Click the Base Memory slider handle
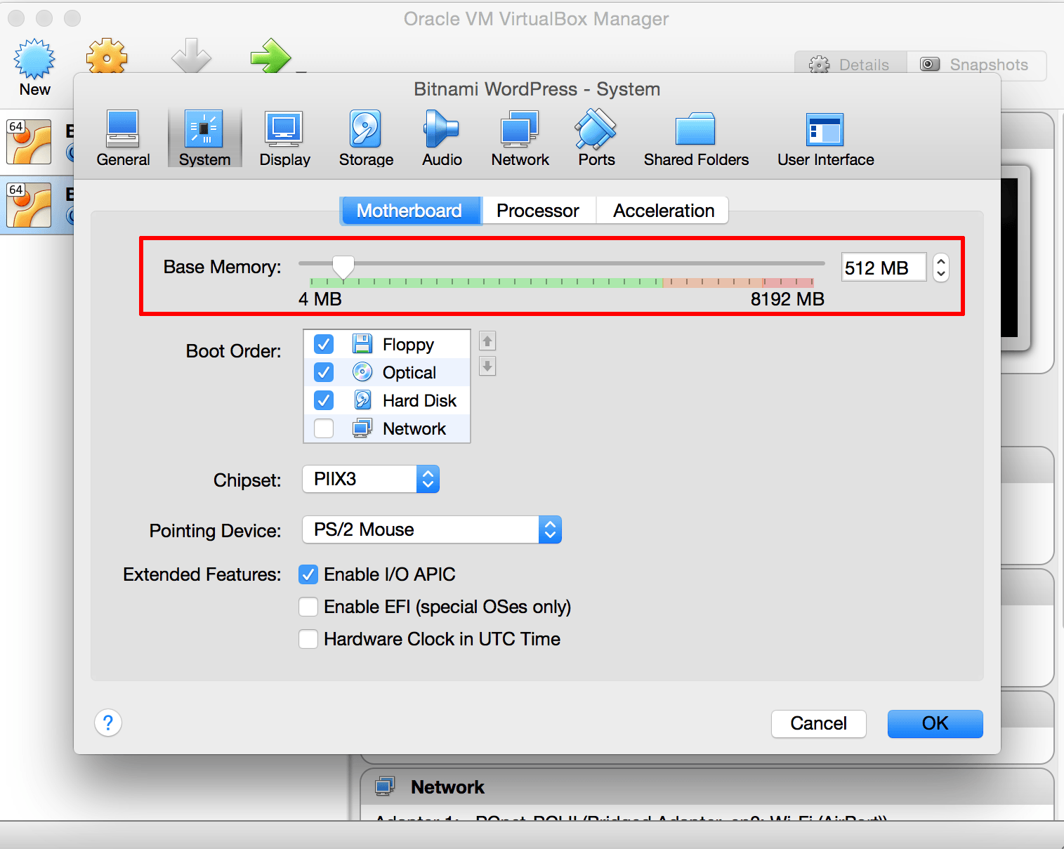1064x849 pixels. (x=343, y=267)
